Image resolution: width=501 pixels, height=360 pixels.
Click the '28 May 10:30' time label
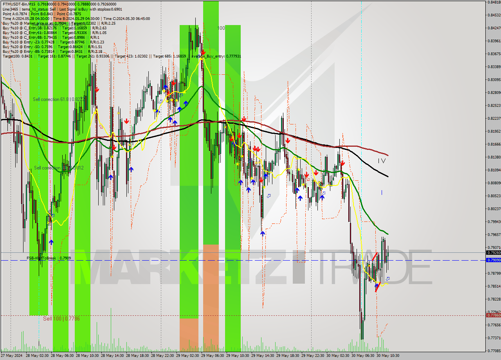pos(87,356)
